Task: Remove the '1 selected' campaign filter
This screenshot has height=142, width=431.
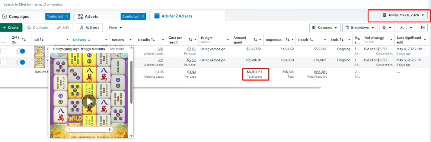Action: click(x=67, y=16)
